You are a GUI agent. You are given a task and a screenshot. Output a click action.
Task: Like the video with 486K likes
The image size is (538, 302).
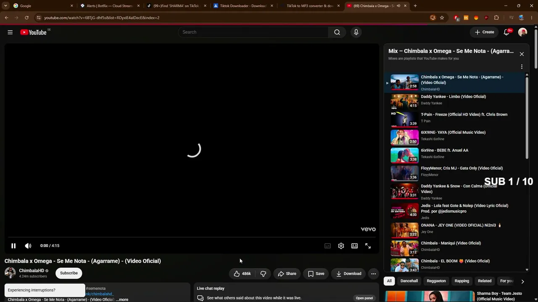(242, 273)
